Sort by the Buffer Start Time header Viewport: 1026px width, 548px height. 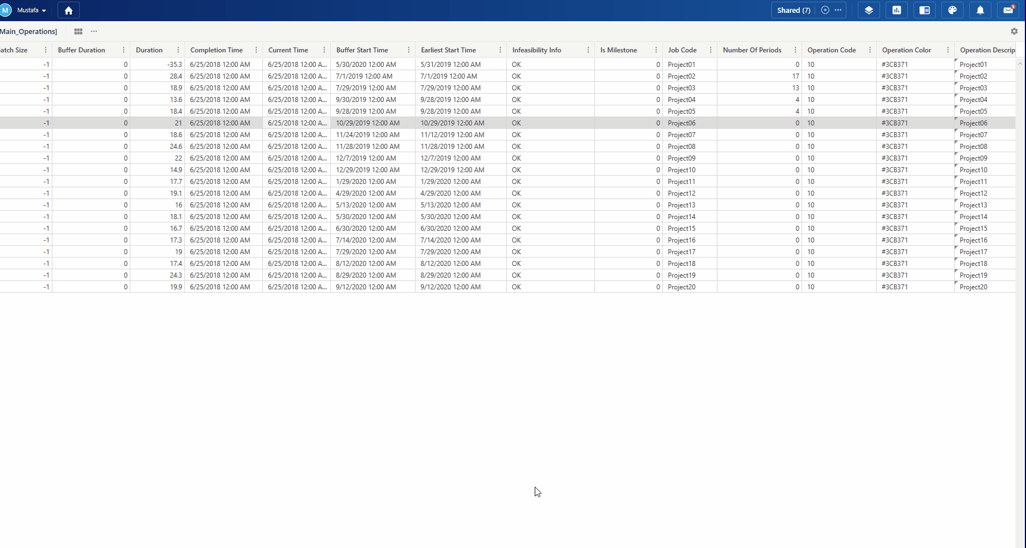pyautogui.click(x=362, y=50)
